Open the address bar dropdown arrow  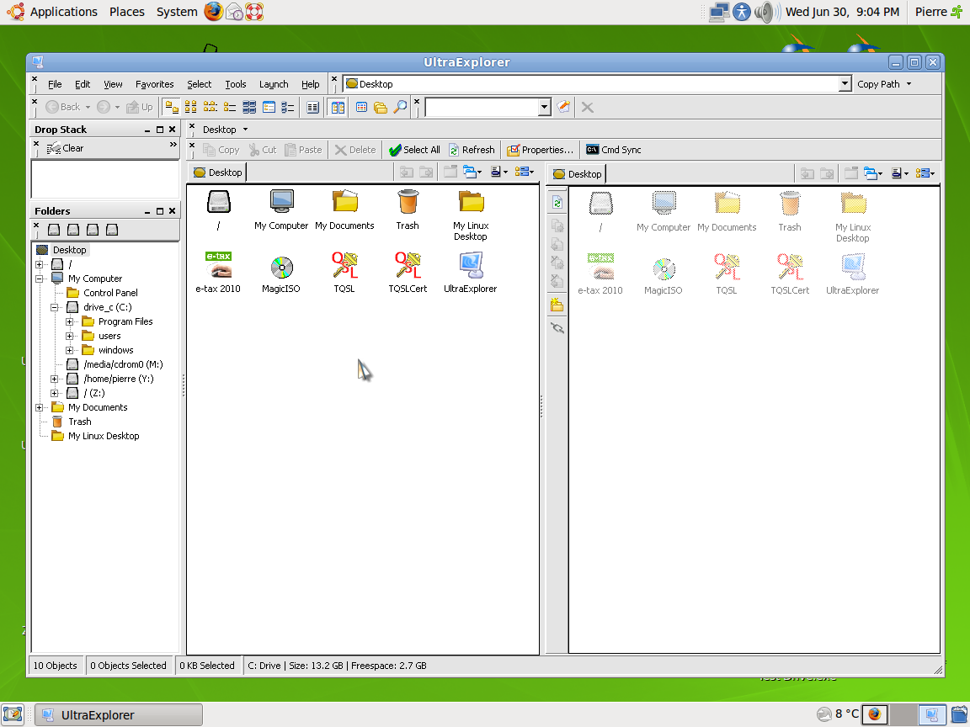(845, 84)
